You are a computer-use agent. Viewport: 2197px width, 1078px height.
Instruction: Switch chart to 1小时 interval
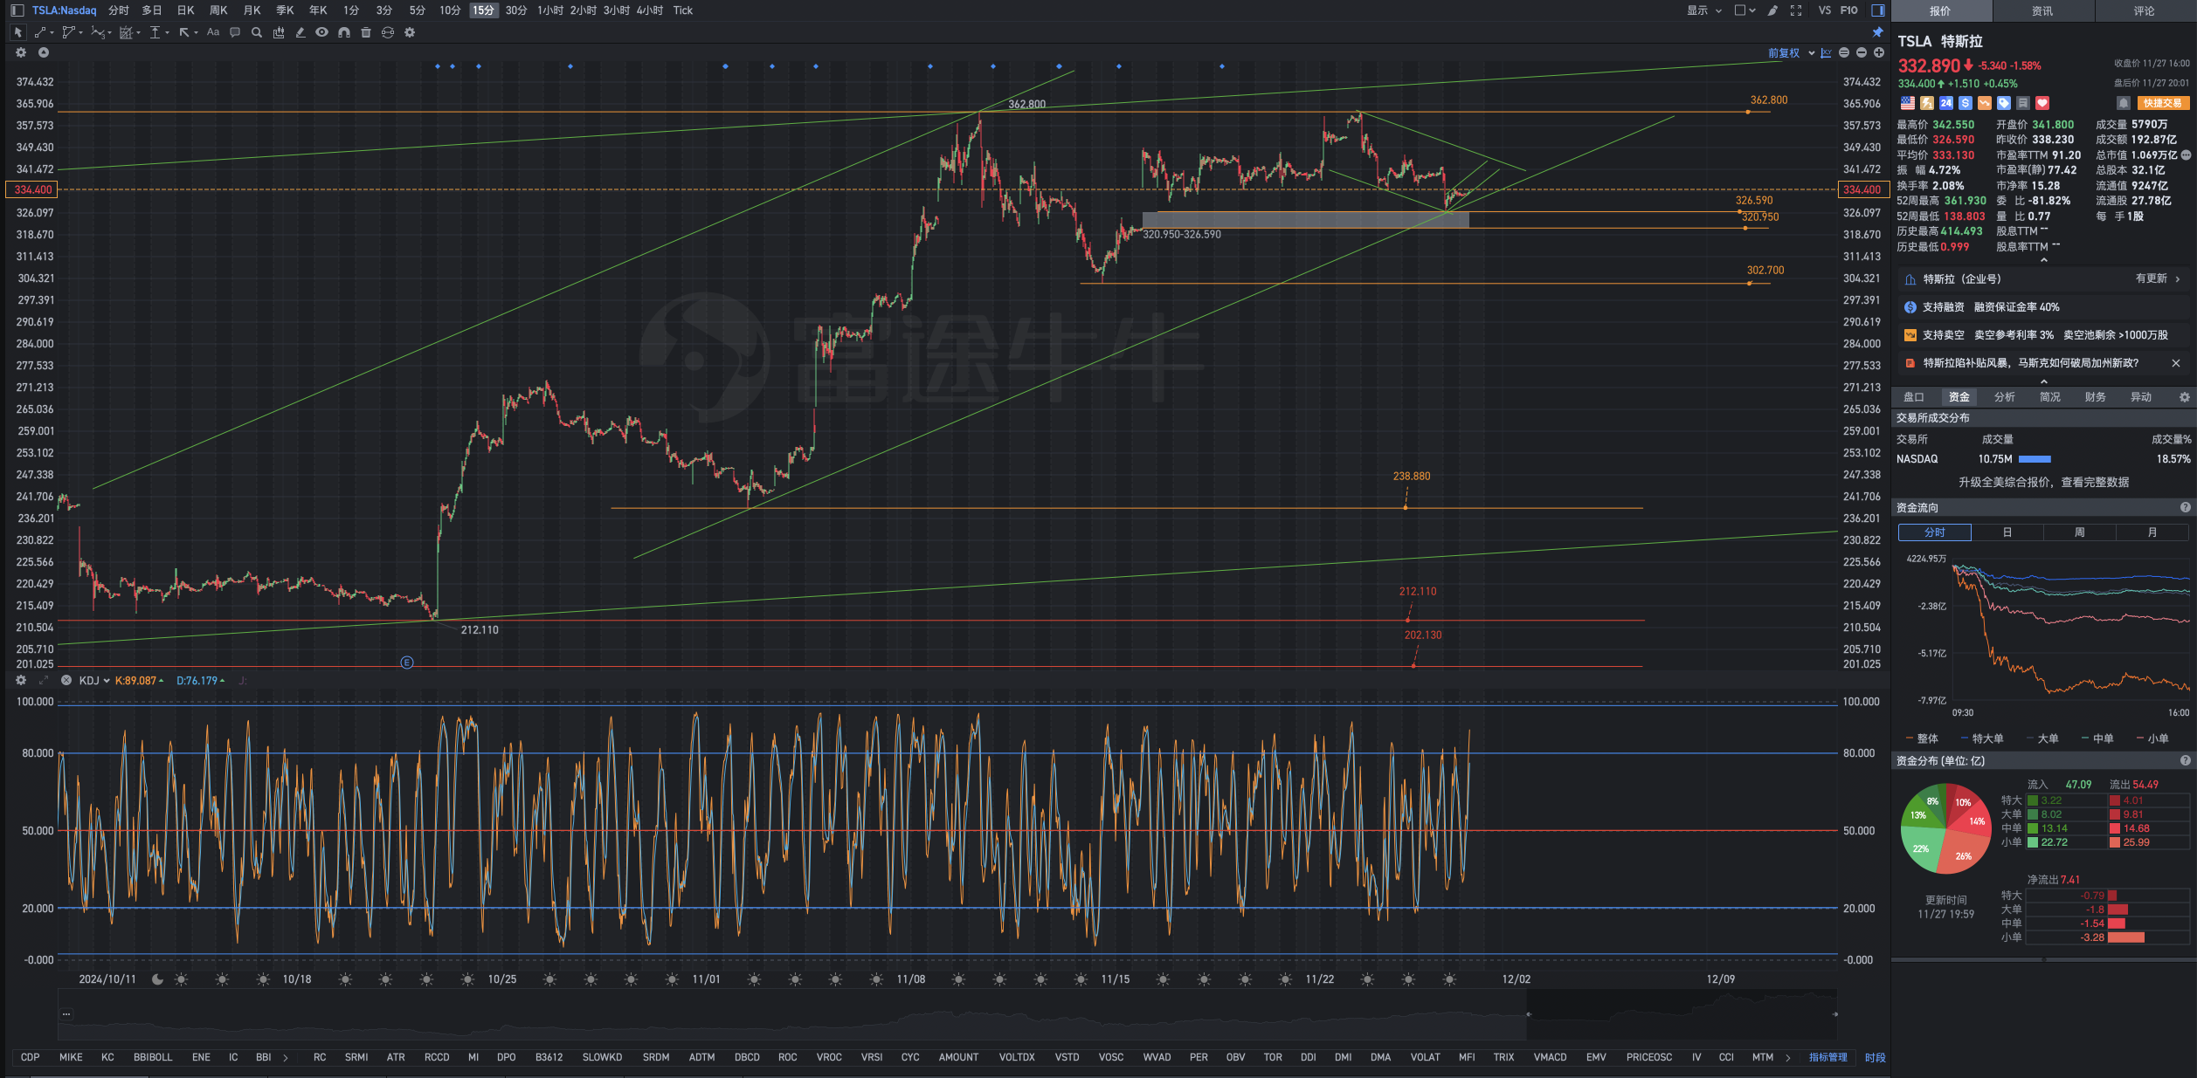550,10
